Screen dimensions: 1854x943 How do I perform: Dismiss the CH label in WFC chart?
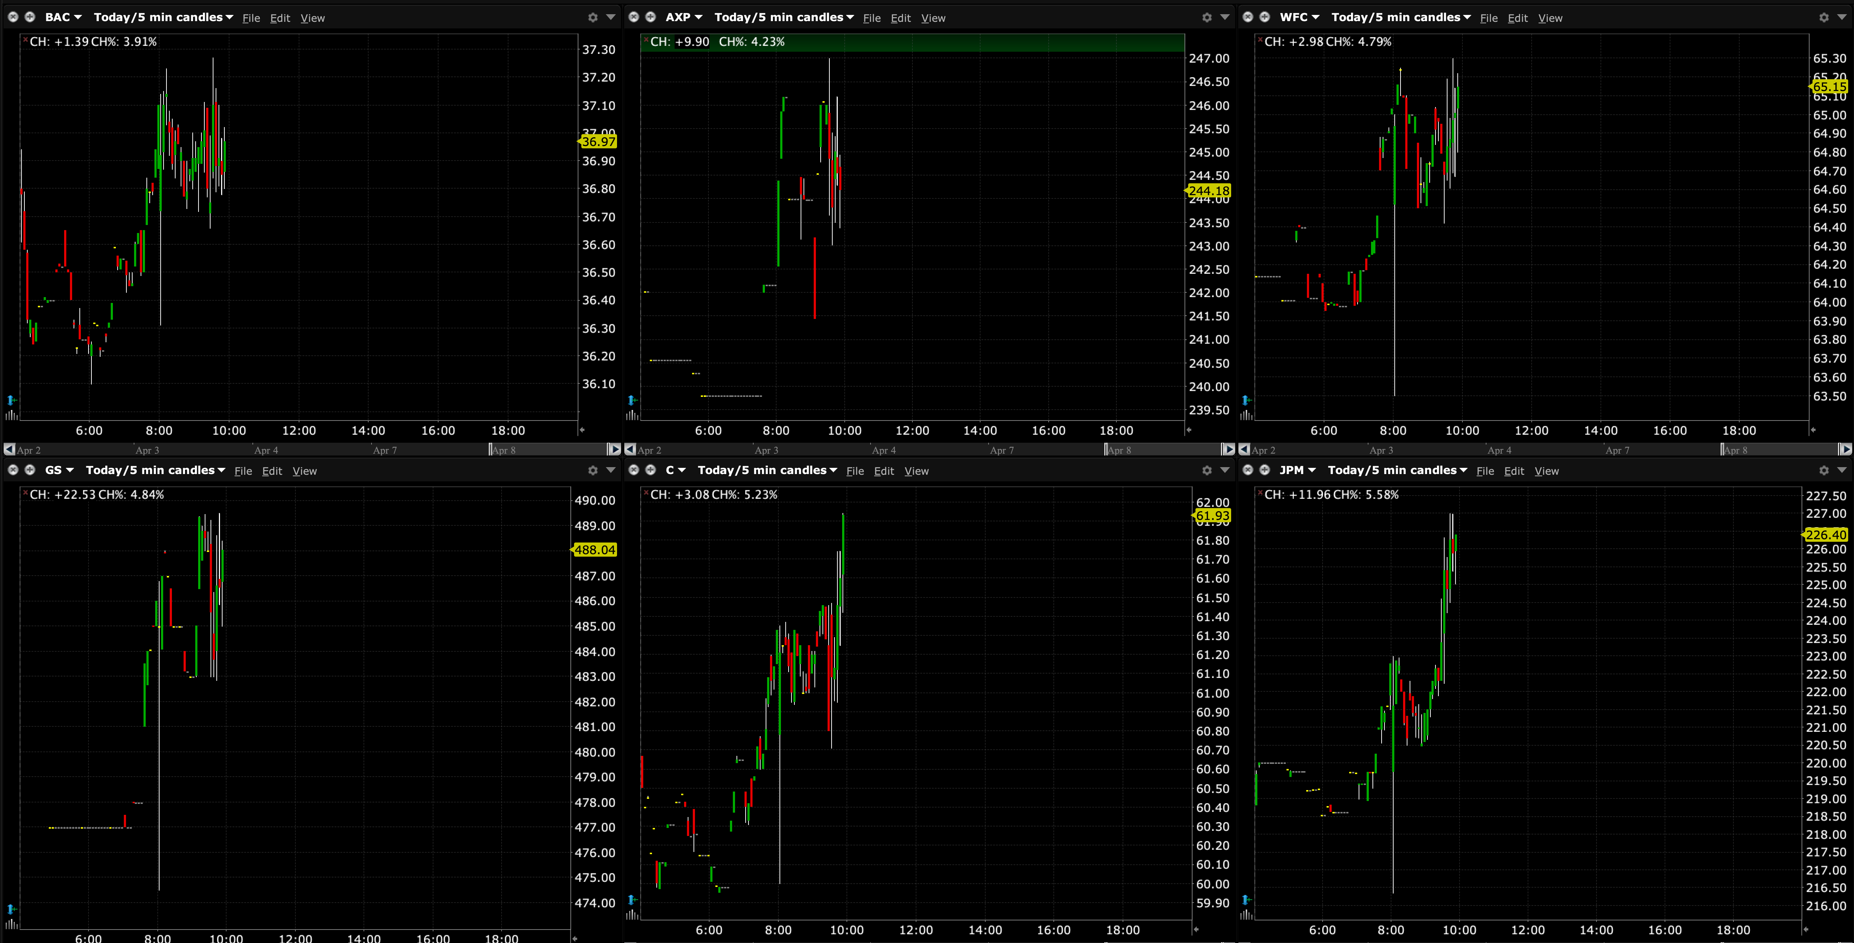tap(1260, 40)
